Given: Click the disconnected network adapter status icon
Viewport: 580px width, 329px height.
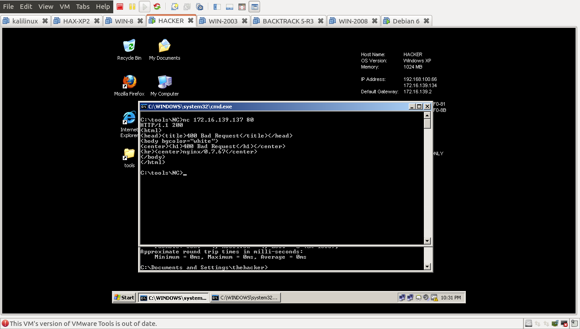Looking at the screenshot, I should pyautogui.click(x=564, y=323).
